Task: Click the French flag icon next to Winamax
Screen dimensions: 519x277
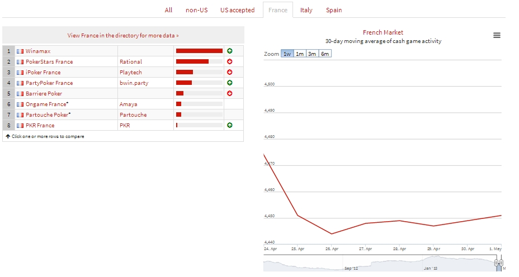Action: click(x=20, y=51)
